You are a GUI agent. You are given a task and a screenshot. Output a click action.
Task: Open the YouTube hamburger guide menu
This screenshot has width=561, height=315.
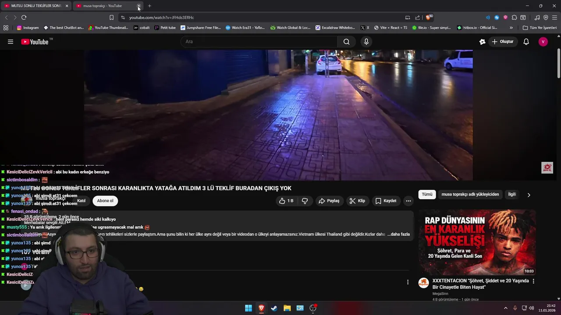click(11, 42)
